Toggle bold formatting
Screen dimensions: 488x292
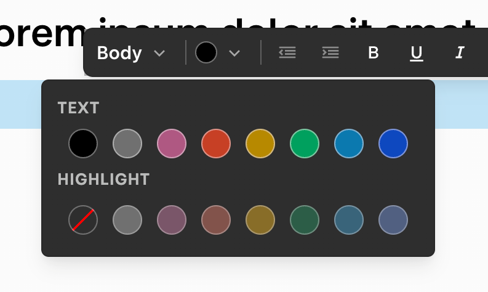pos(374,53)
